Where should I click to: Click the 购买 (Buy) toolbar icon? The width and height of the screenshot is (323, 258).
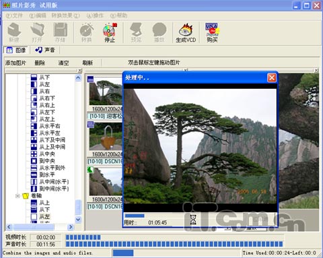click(x=212, y=32)
